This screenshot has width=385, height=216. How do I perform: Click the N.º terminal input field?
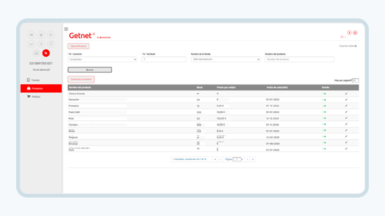click(164, 60)
